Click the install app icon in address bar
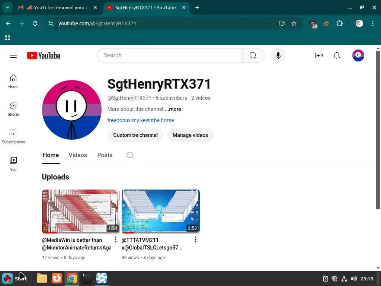This screenshot has width=381, height=286. (282, 23)
